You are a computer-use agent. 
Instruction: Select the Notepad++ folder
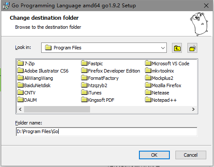[161, 100]
